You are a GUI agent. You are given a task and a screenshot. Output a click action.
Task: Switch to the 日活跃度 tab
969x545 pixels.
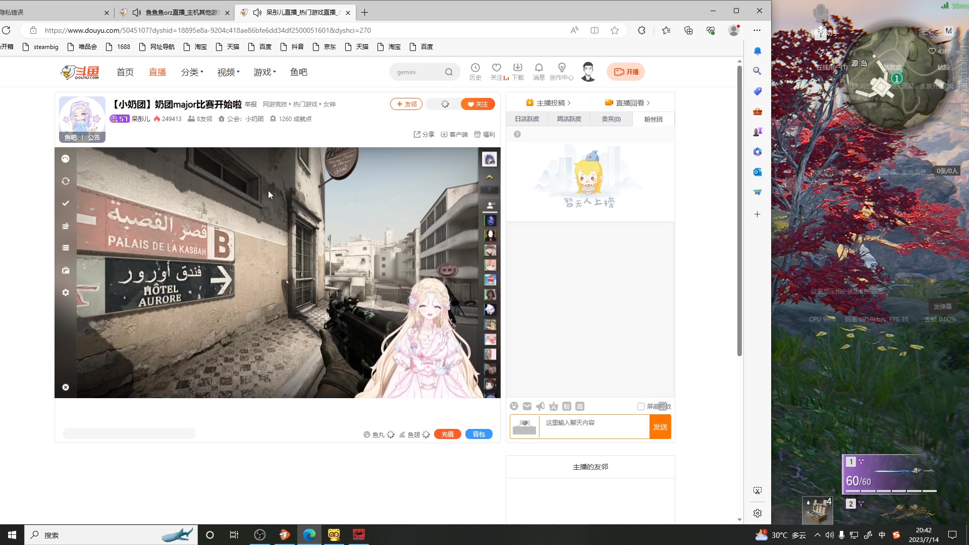pos(527,119)
